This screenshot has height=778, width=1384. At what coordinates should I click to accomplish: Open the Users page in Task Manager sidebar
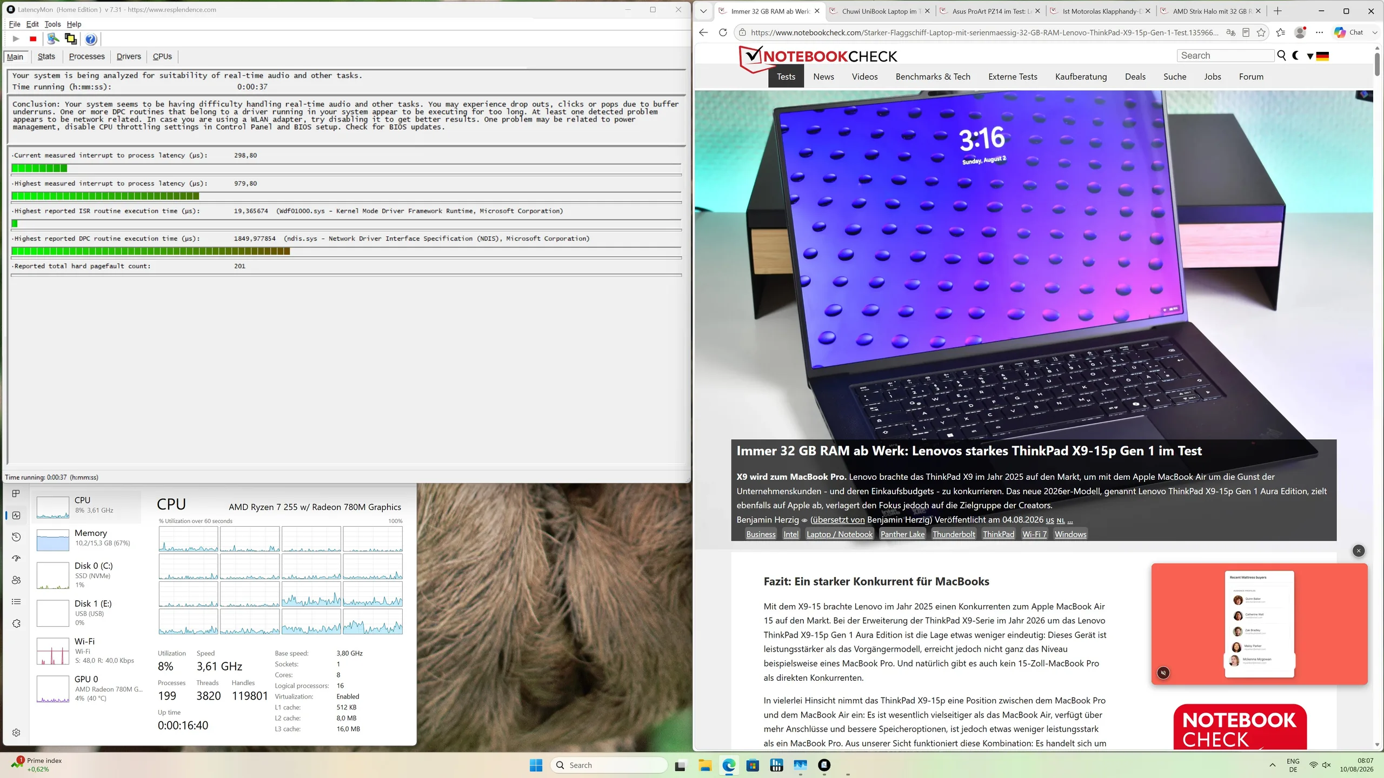point(16,580)
